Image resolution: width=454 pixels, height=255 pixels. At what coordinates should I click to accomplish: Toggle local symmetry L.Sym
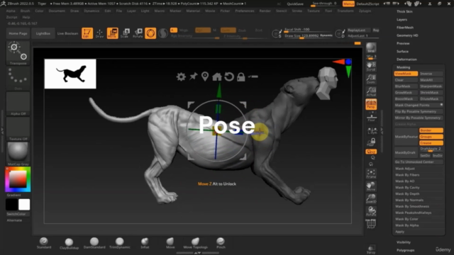tap(372, 131)
